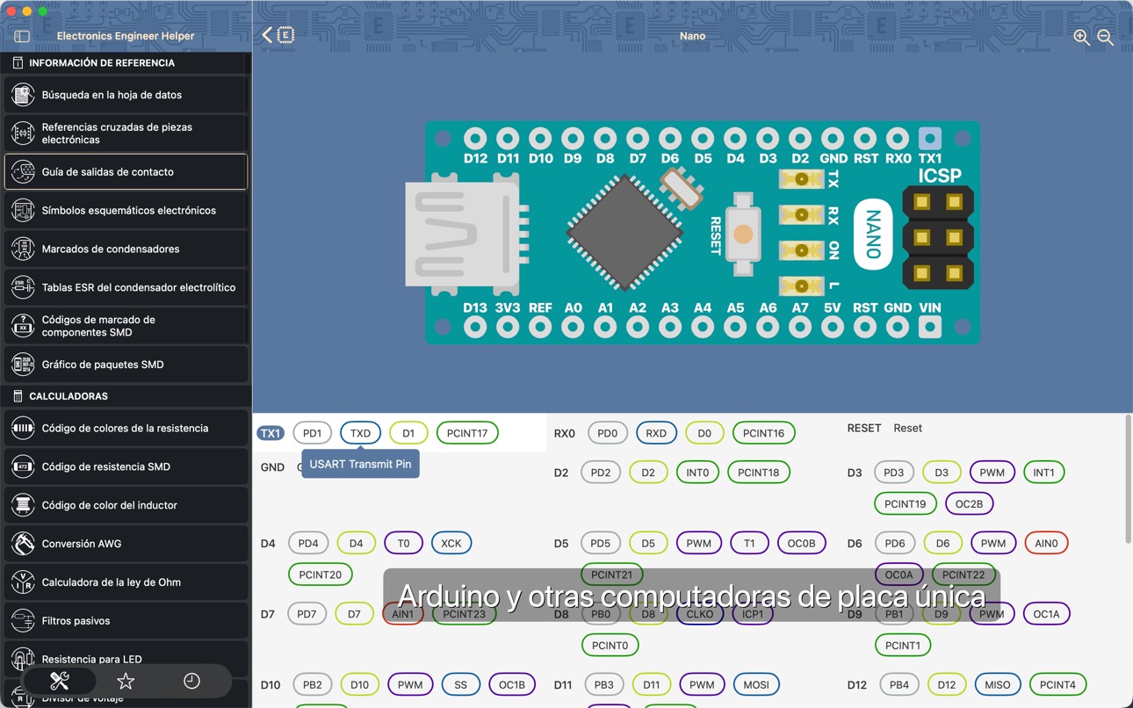Click the OC1B tag in D10 row
The image size is (1133, 708).
[x=511, y=685]
